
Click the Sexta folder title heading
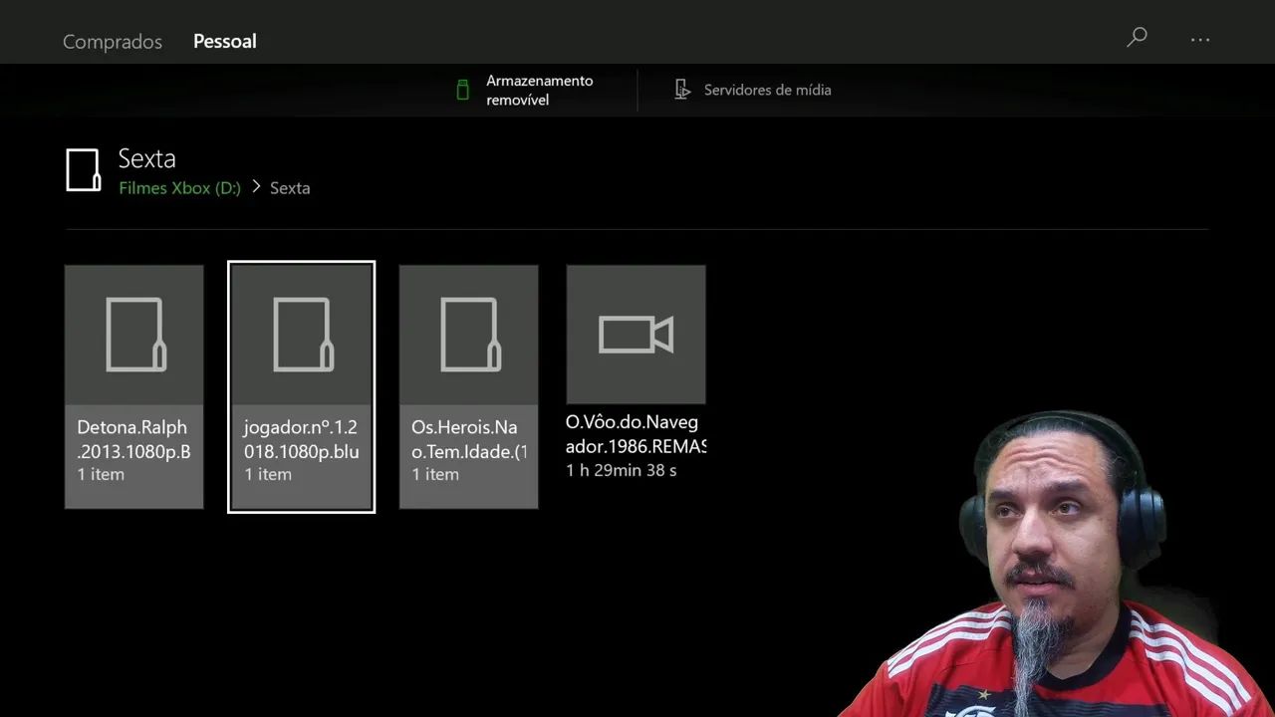[146, 158]
